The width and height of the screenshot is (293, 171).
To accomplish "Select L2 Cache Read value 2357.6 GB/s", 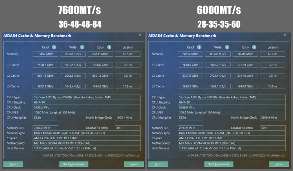I will pos(190,76).
